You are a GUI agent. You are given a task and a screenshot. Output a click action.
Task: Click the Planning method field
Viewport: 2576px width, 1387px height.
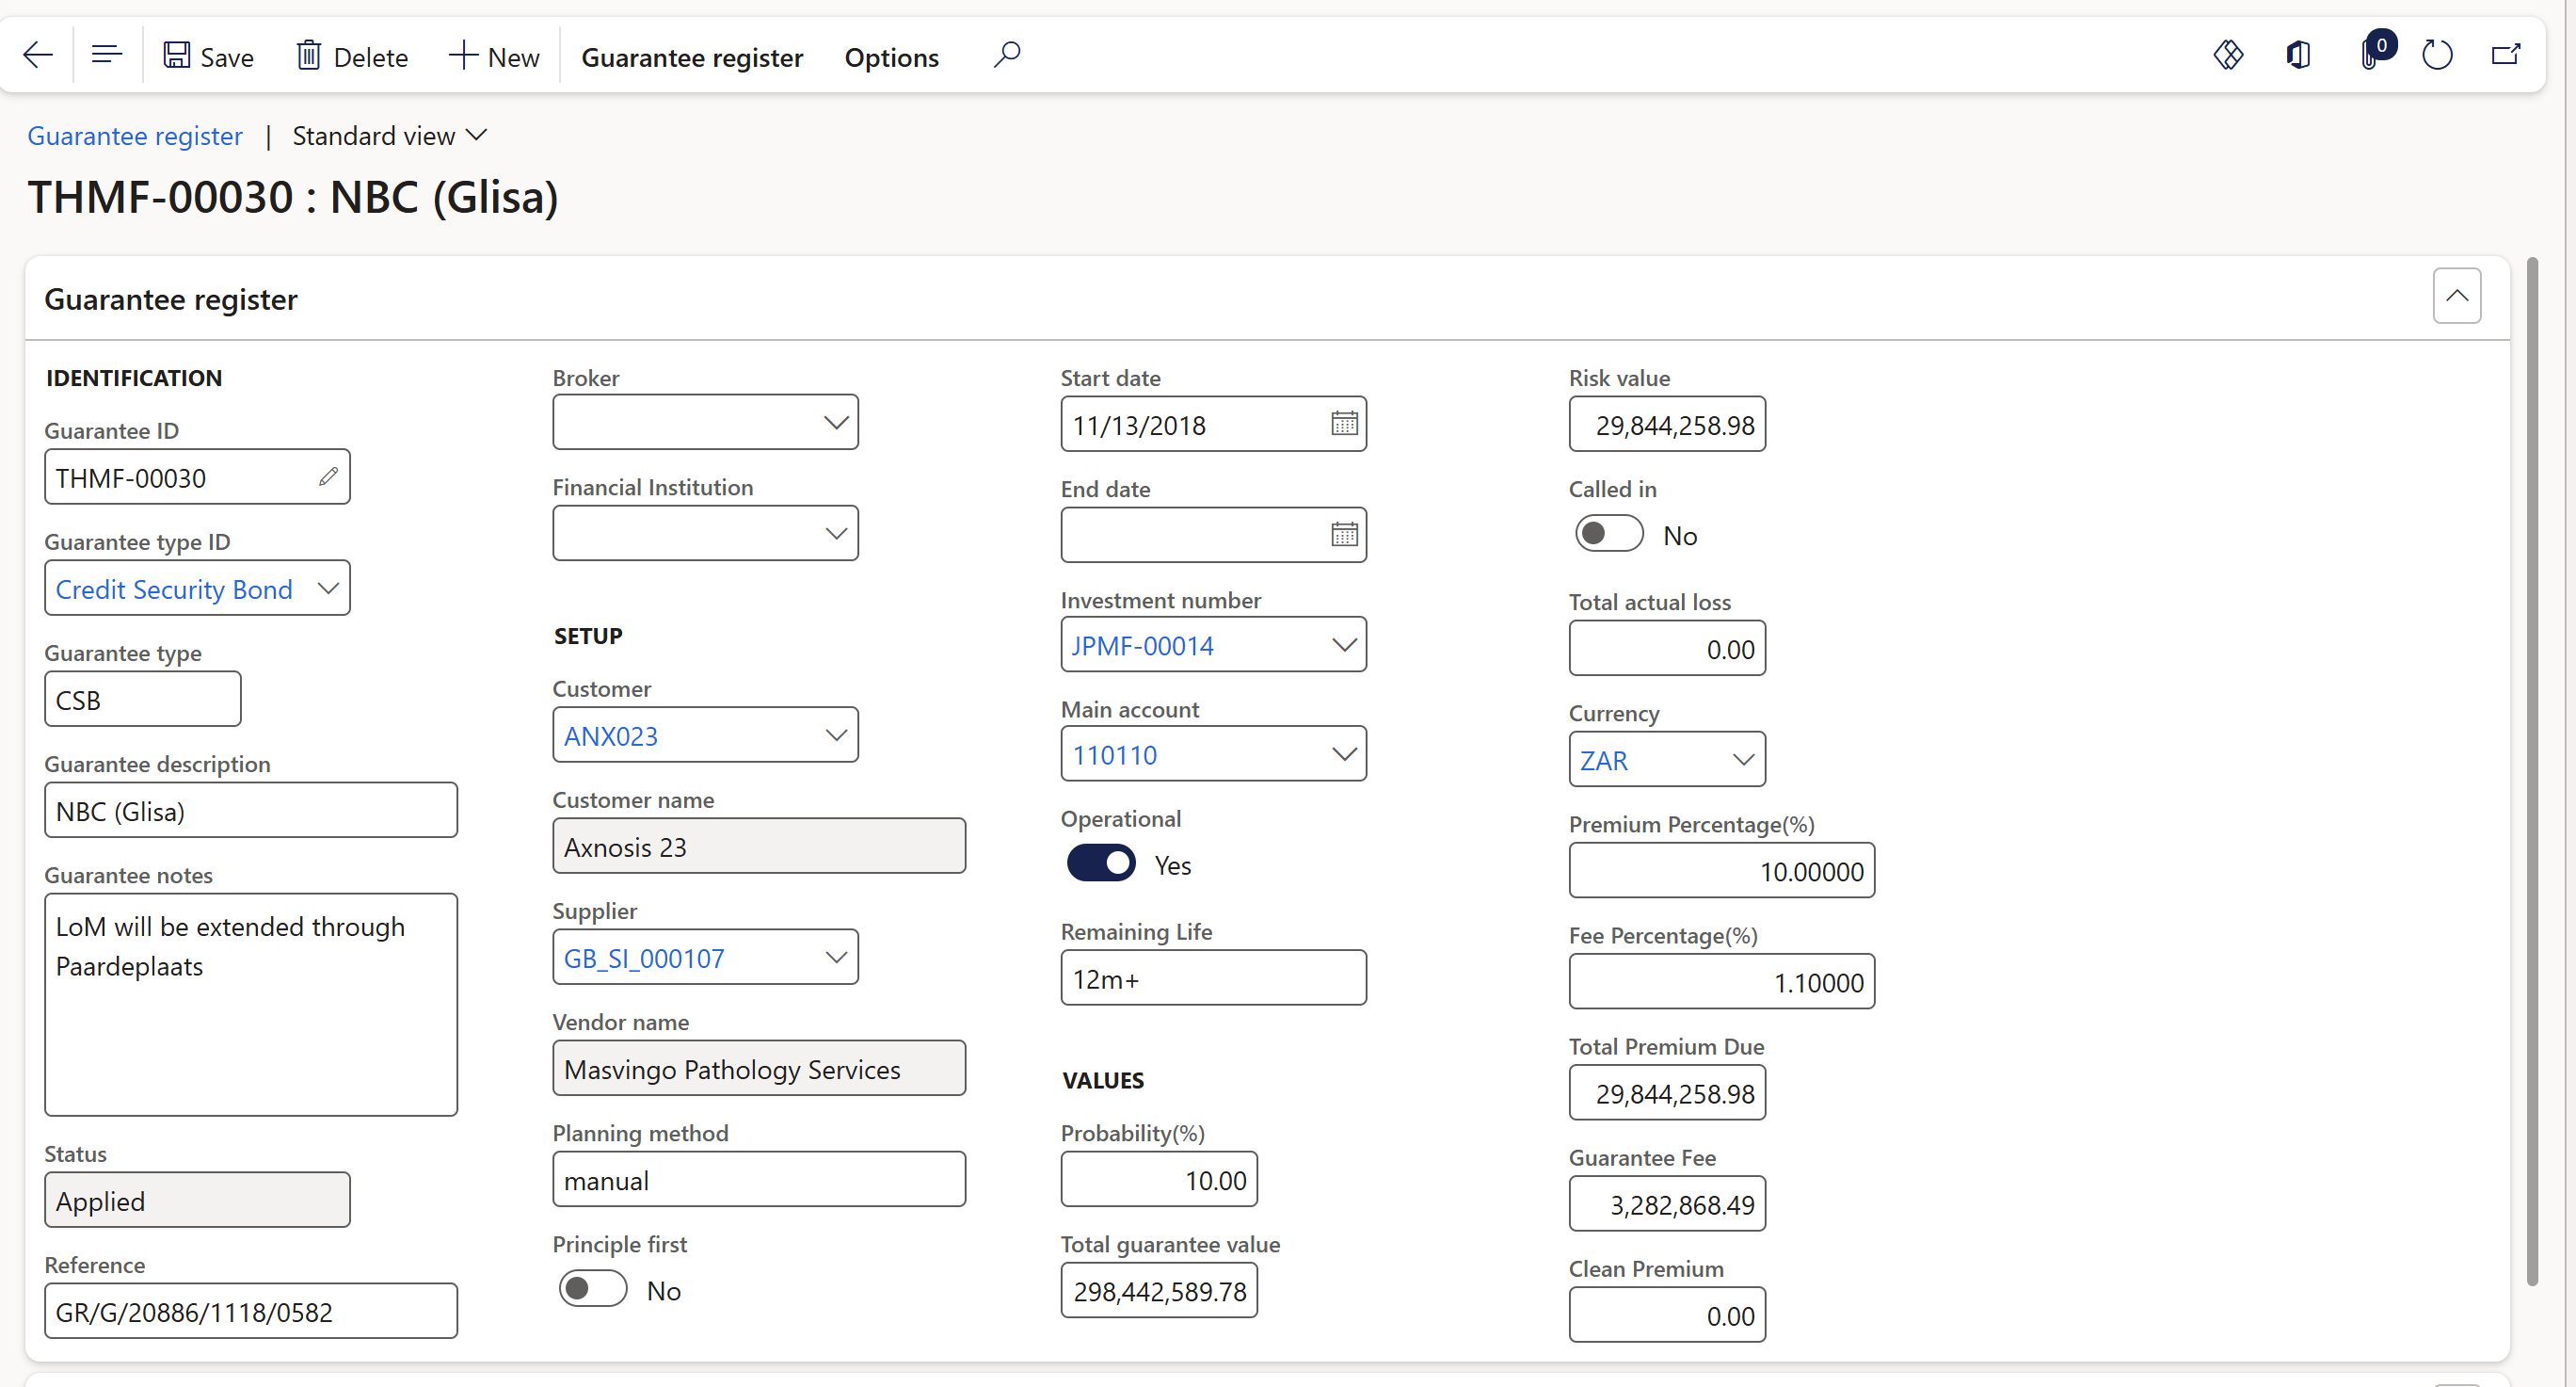(x=759, y=1180)
